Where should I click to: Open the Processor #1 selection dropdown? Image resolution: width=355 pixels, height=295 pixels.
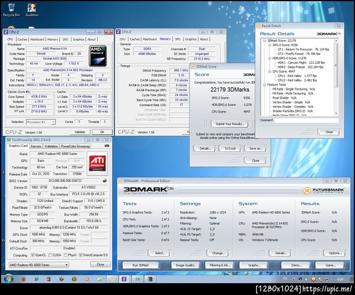point(41,122)
